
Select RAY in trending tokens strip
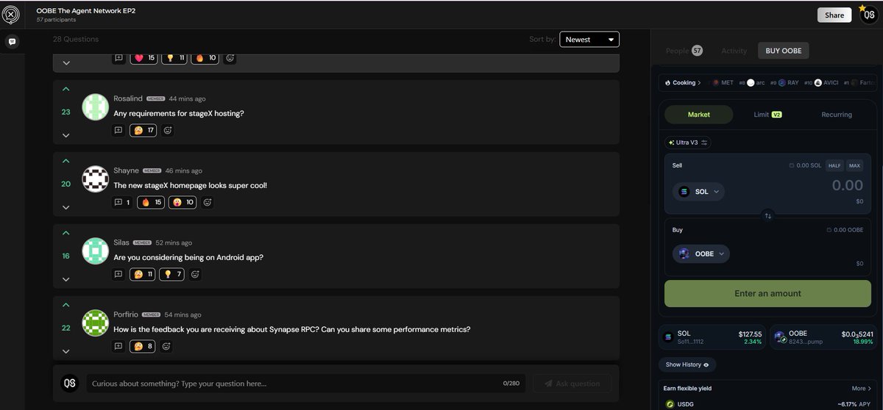(788, 83)
